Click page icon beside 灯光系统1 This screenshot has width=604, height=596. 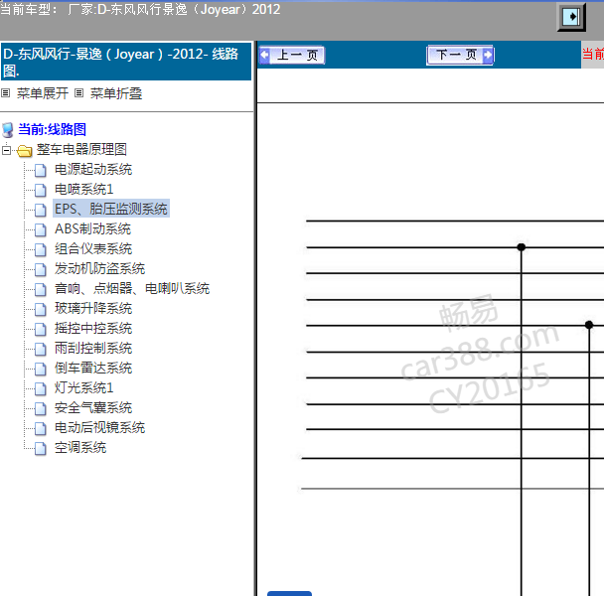(41, 388)
